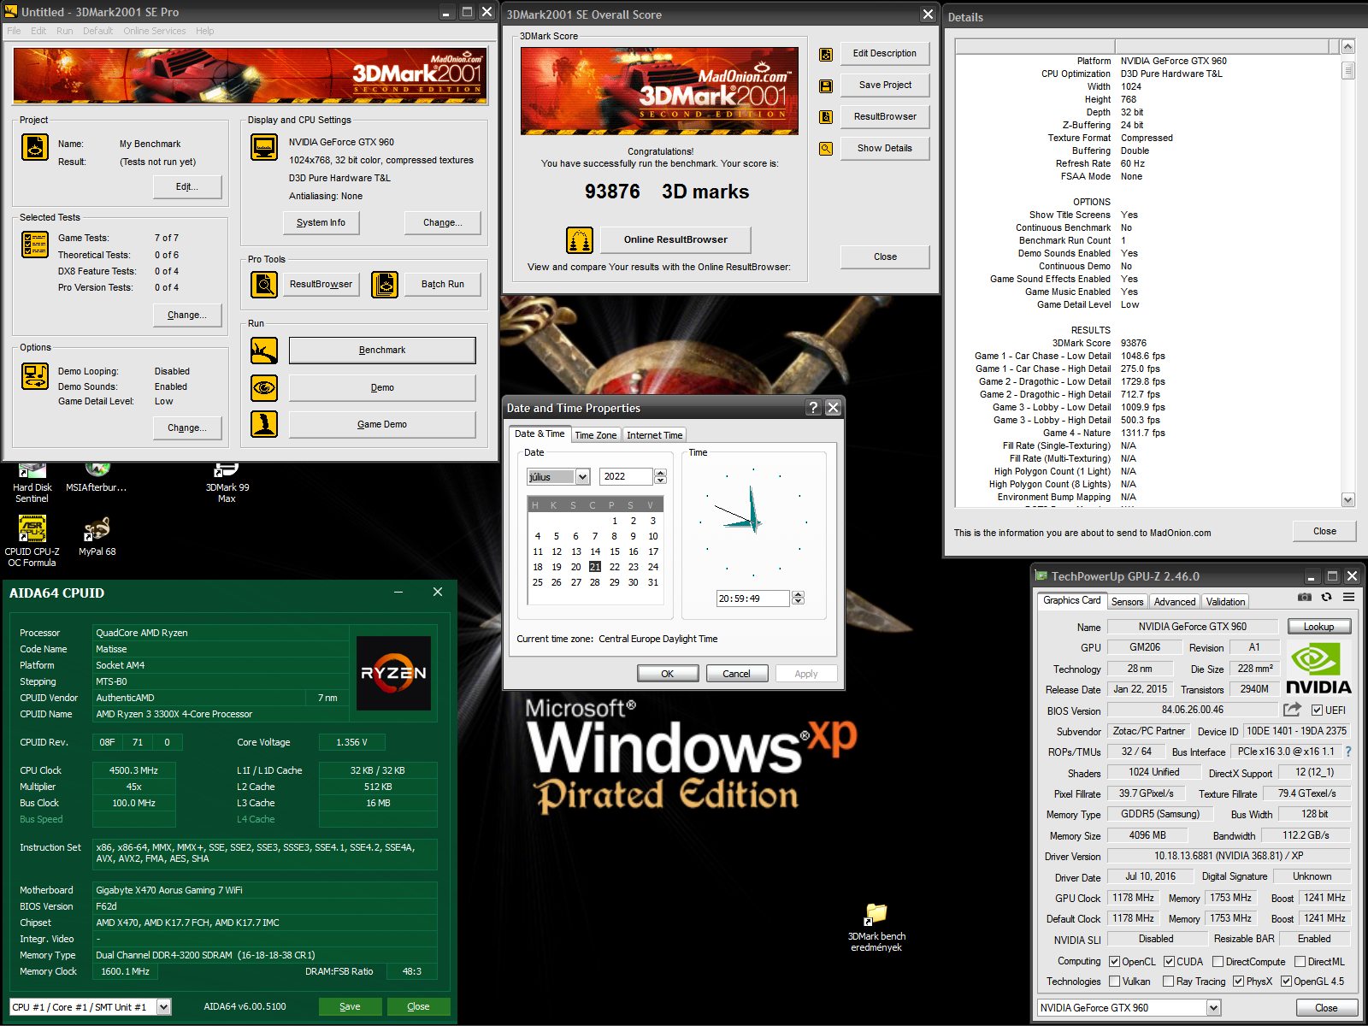The height and width of the screenshot is (1026, 1368).
Task: Click the ResultBrowser magnifier icon in Pro Tools
Action: point(264,284)
